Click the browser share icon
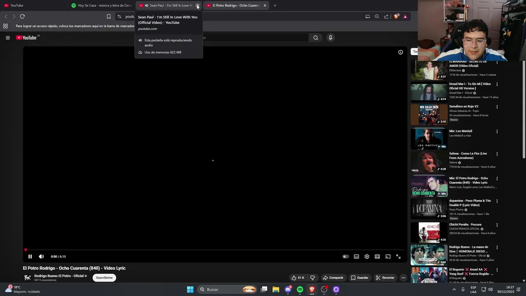The width and height of the screenshot is (526, 296). coord(386,16)
